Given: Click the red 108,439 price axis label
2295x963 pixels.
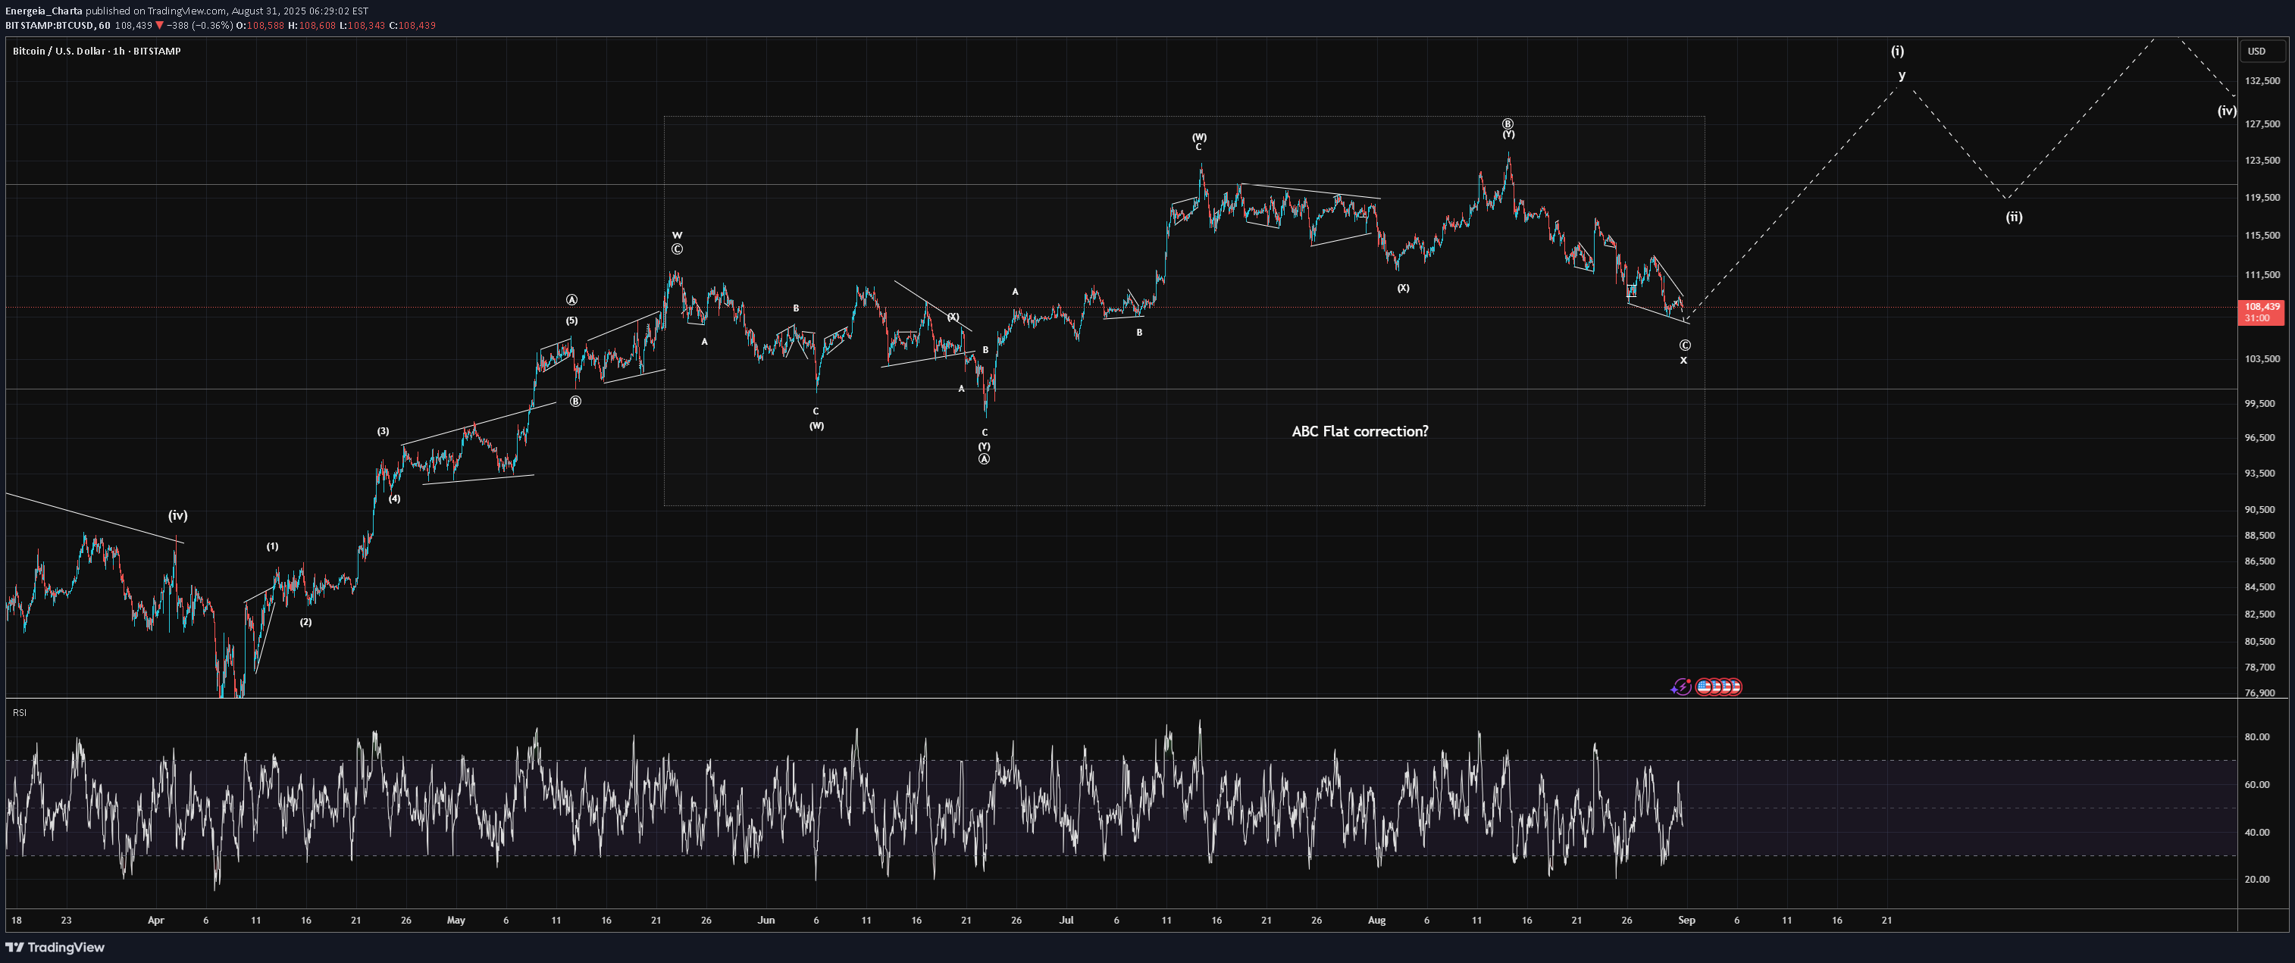Looking at the screenshot, I should [2262, 306].
